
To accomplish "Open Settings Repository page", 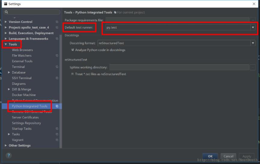I will tap(26, 123).
